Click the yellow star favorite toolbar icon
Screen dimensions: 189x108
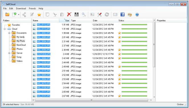pos(39,15)
